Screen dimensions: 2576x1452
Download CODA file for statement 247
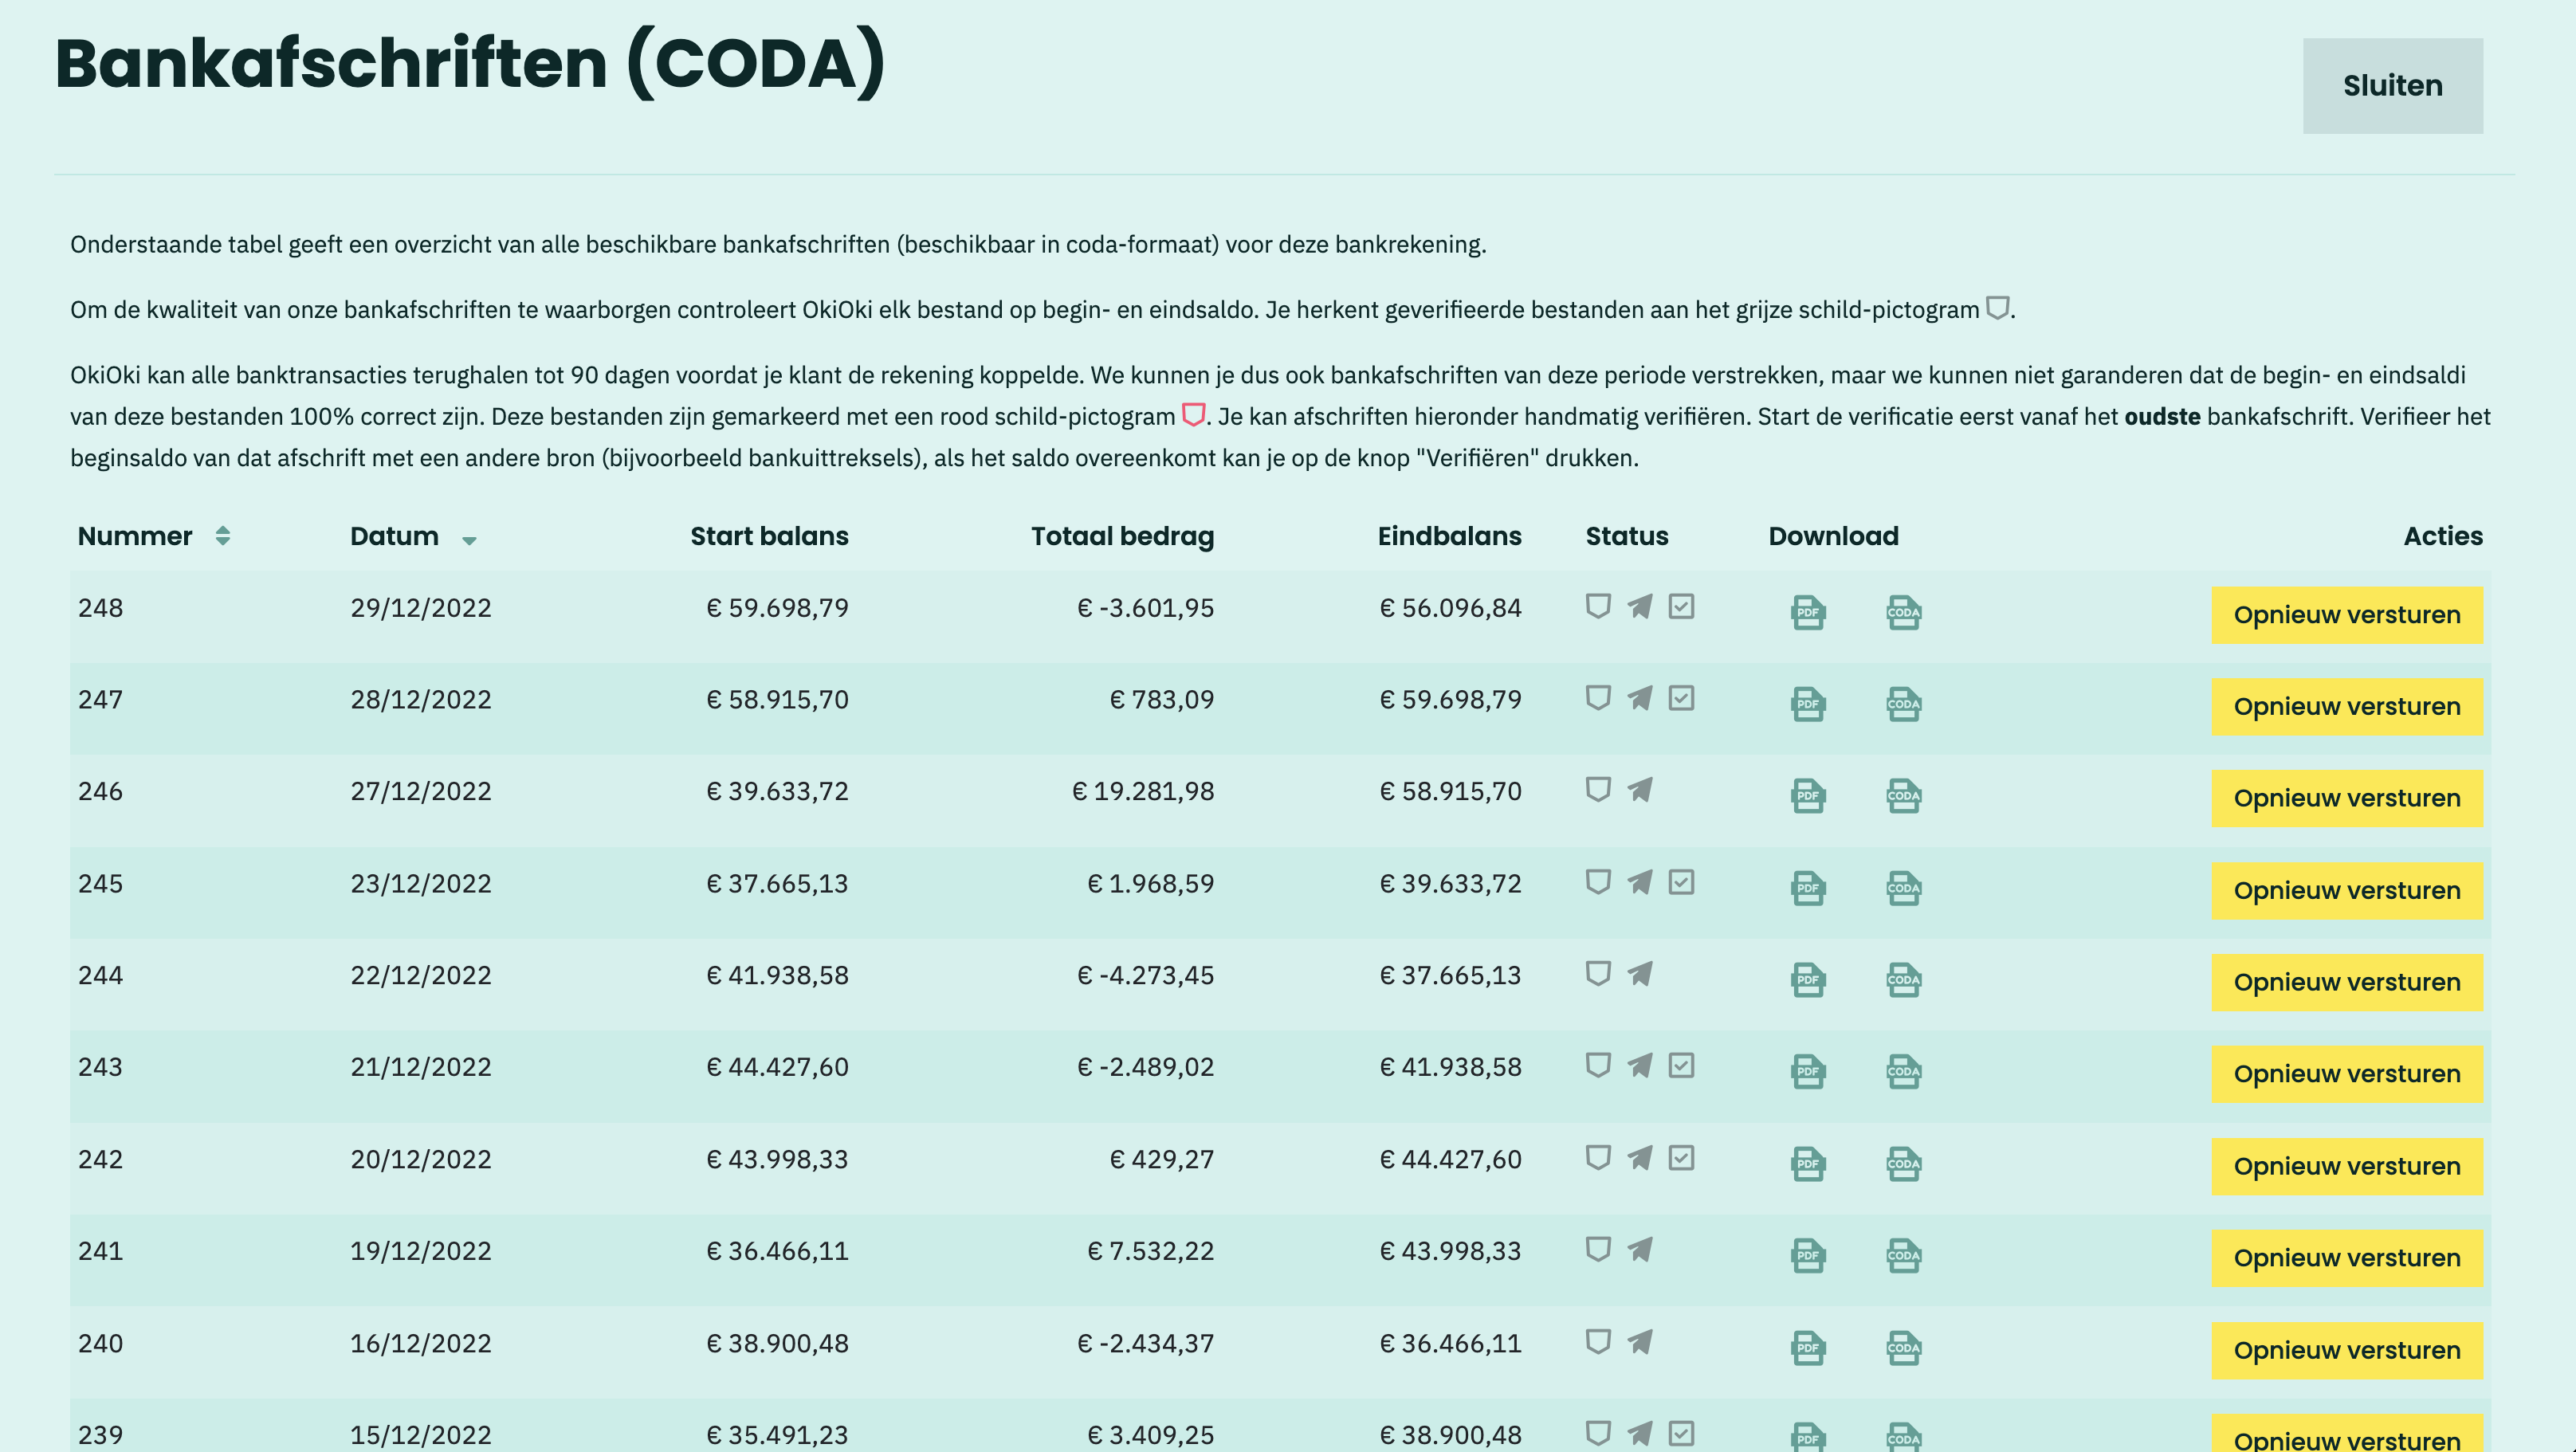click(x=1903, y=704)
